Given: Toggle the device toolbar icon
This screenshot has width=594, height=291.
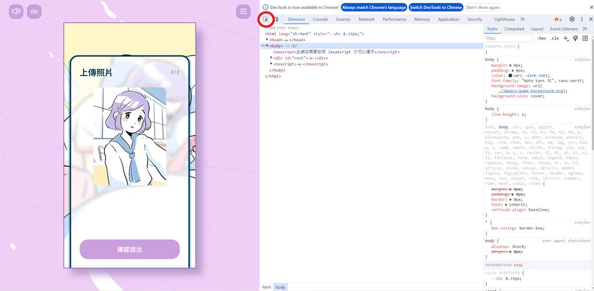Looking at the screenshot, I should 276,19.
